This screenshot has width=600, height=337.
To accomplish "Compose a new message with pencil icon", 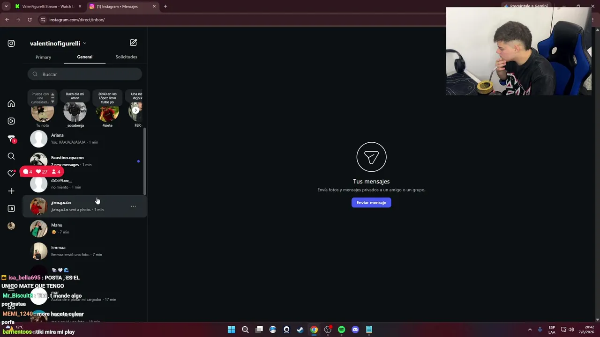I will click(x=134, y=43).
